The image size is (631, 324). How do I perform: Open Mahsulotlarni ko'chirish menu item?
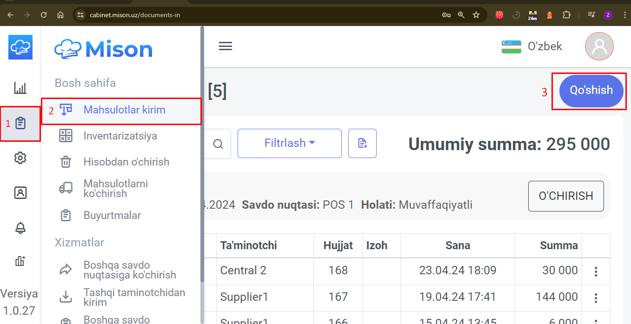coord(116,189)
